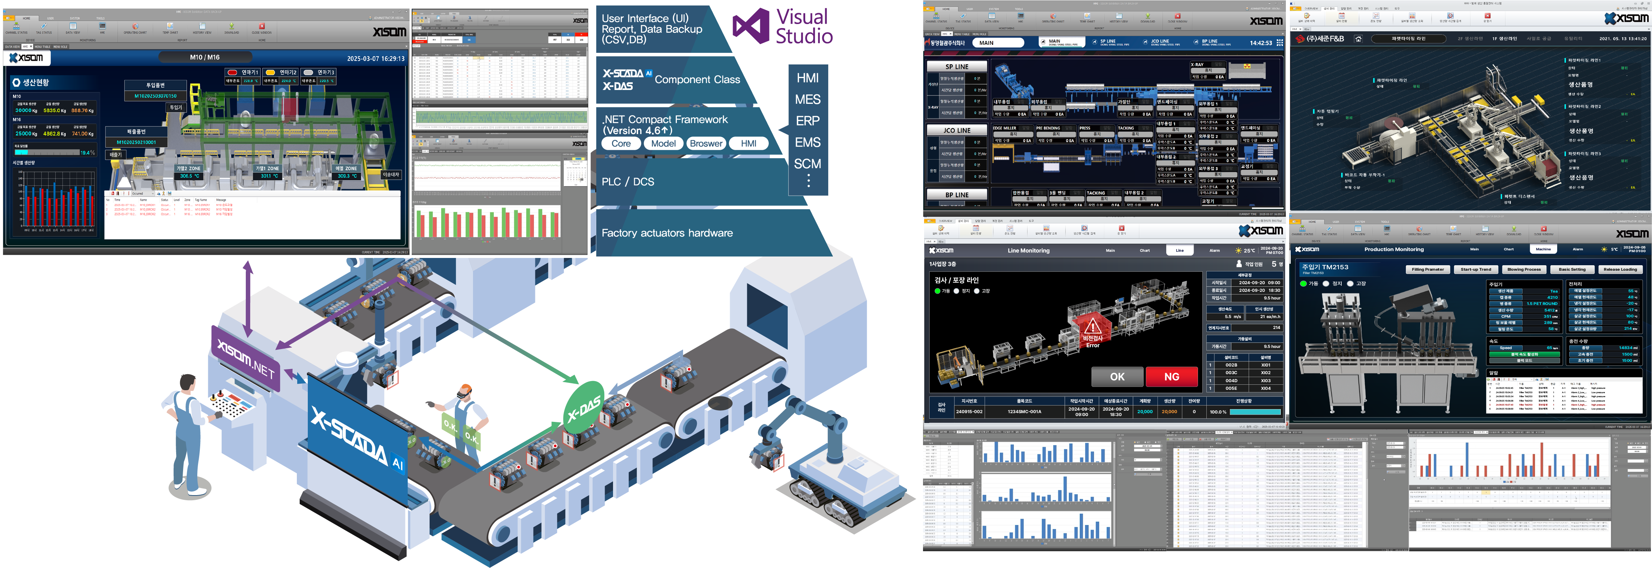The image size is (1652, 568).
Task: Click Basic Setting button
Action: pos(1572,270)
